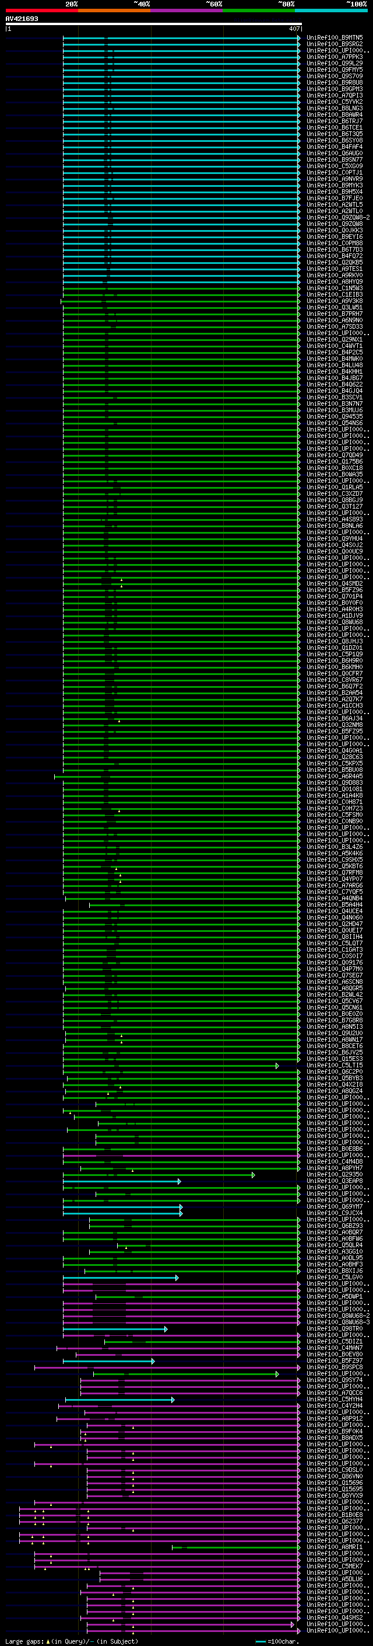Click the UniRef100_C5LTI5 label
Viewport: 373px width, 1646px height.
click(x=335, y=1065)
